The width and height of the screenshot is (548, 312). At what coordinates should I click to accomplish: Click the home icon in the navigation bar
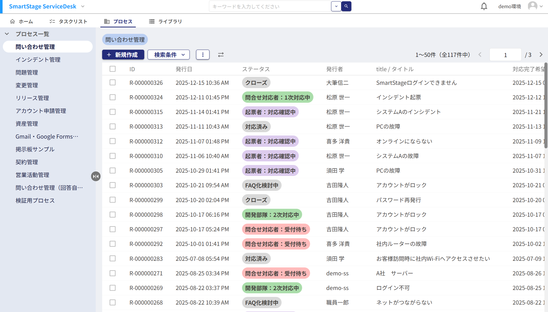pyautogui.click(x=13, y=22)
